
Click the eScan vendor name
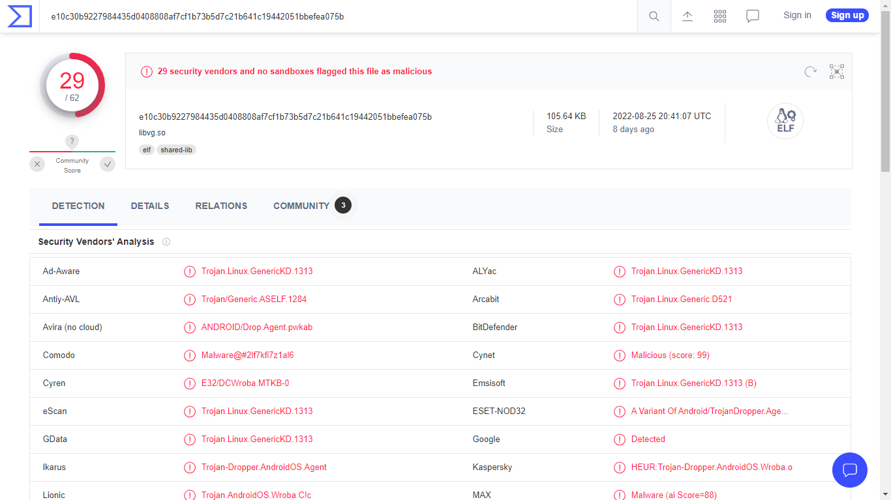pyautogui.click(x=55, y=411)
